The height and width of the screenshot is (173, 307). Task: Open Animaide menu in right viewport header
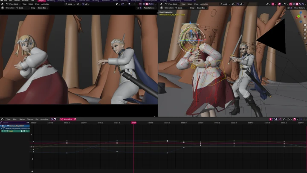tap(204, 4)
